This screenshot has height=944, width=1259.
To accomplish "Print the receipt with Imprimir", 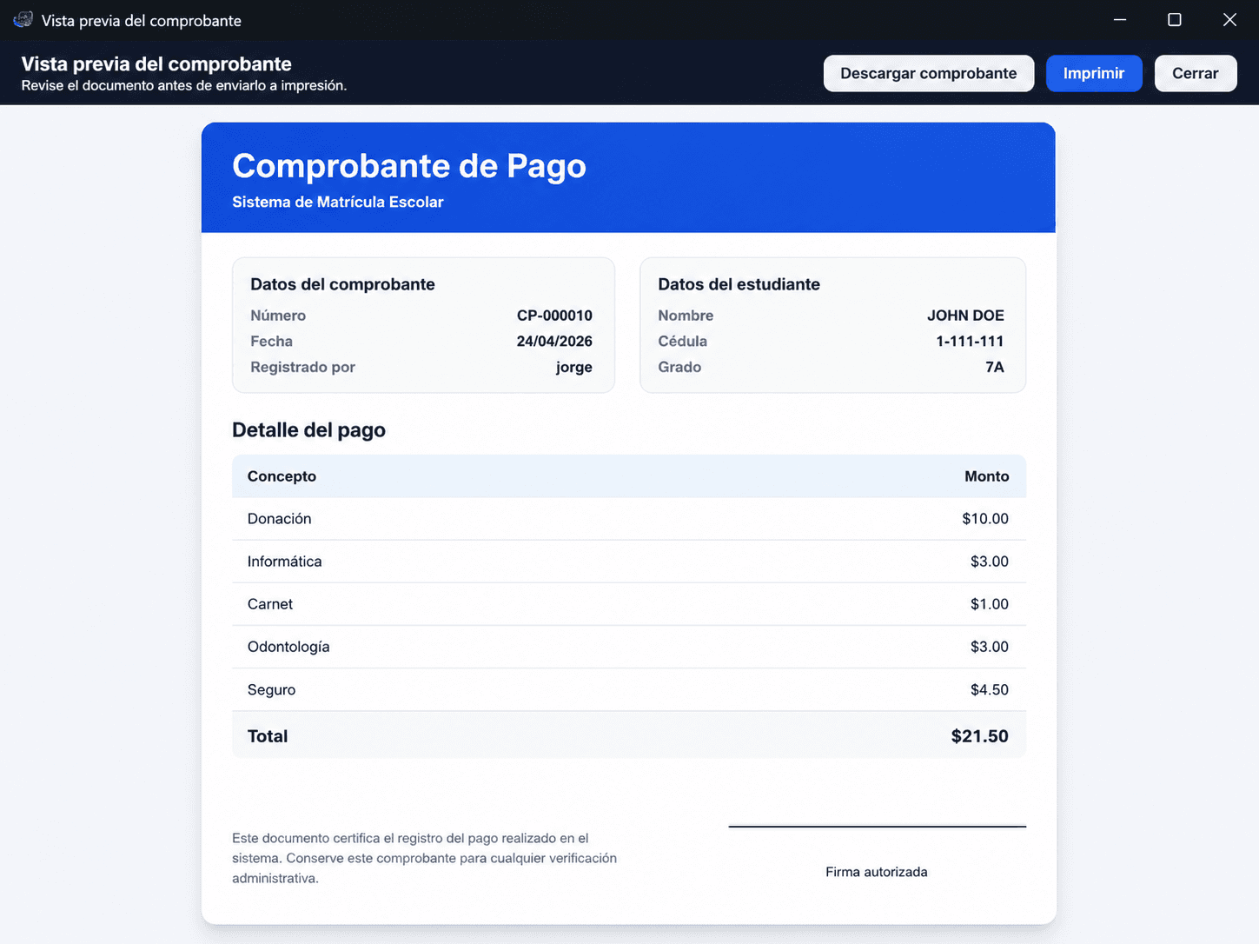I will [x=1093, y=73].
